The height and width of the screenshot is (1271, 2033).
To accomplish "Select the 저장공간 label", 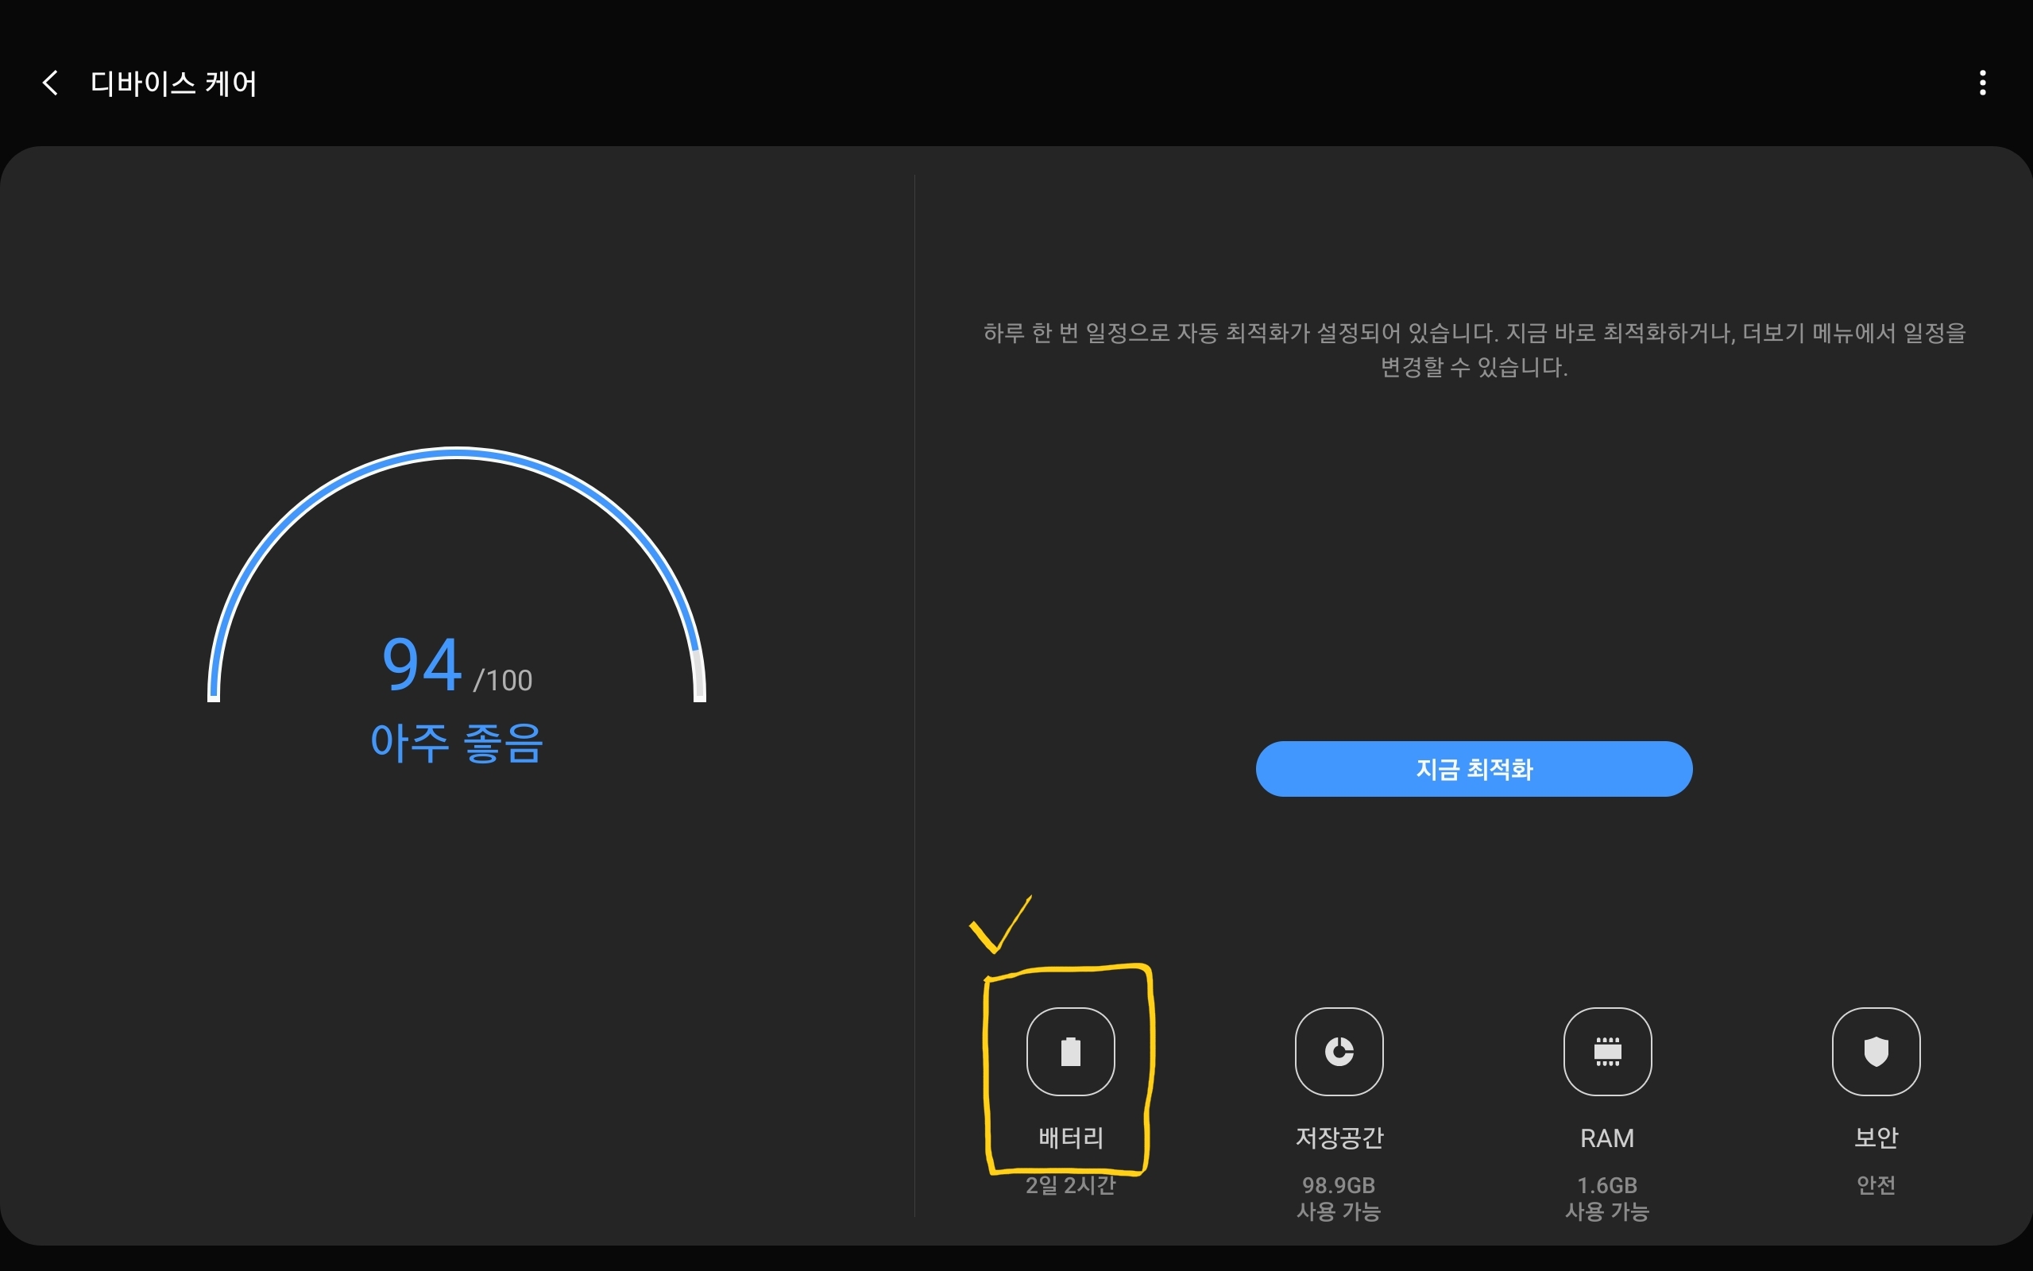I will (1338, 1138).
